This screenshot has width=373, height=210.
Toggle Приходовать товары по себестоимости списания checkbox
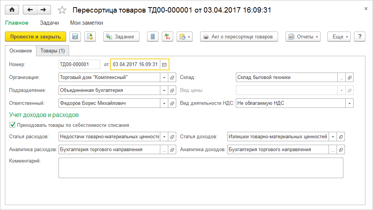click(x=12, y=125)
